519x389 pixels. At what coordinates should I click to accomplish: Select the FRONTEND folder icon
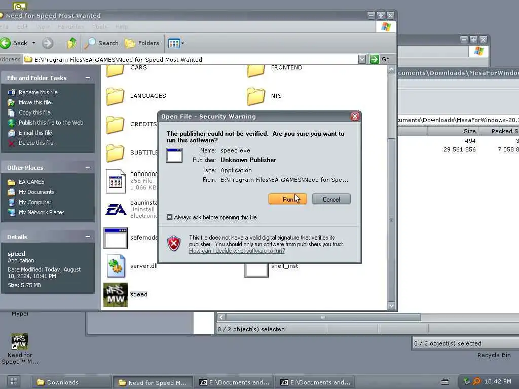point(256,70)
